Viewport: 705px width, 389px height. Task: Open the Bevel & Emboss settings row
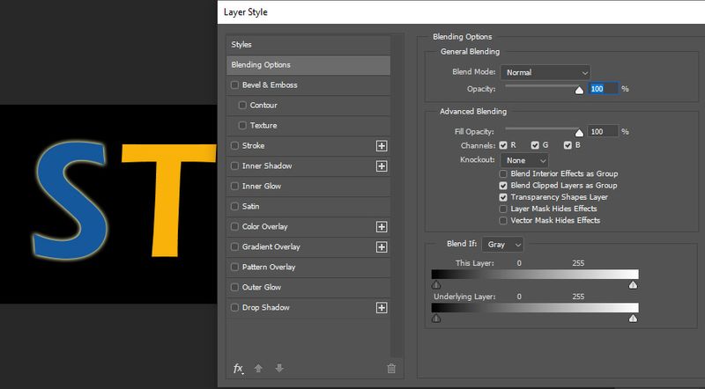pyautogui.click(x=308, y=84)
